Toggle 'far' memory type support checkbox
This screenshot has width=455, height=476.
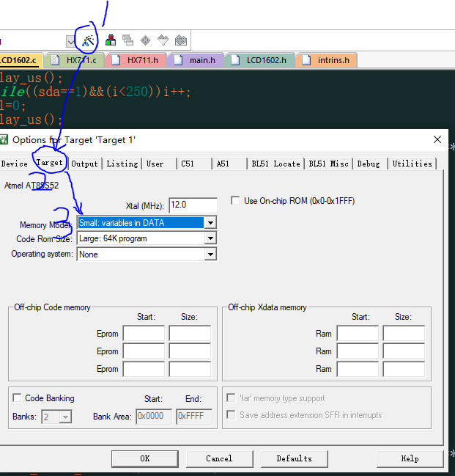point(231,398)
